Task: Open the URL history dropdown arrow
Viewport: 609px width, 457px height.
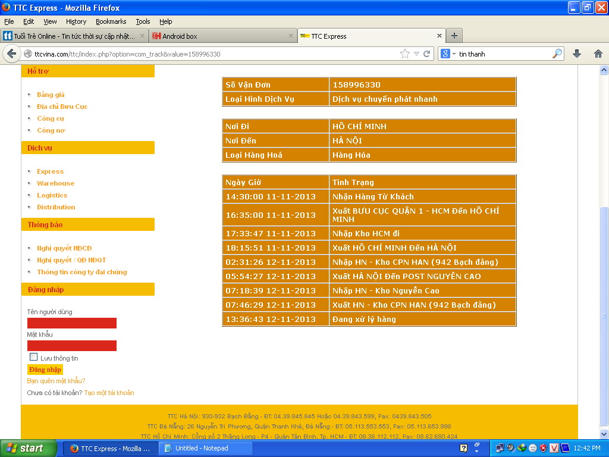Action: pyautogui.click(x=416, y=54)
